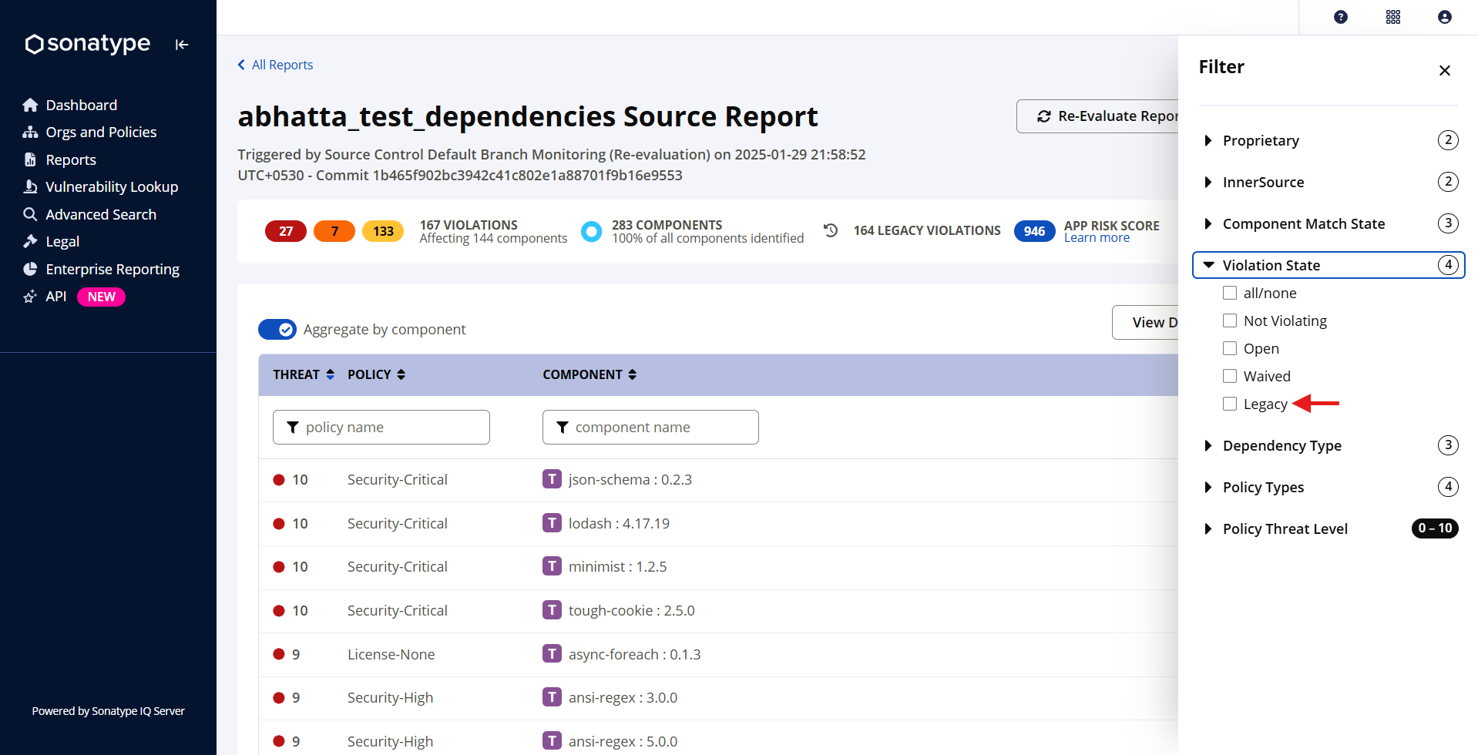Go to Reports in the sidebar
This screenshot has width=1478, height=755.
point(71,159)
